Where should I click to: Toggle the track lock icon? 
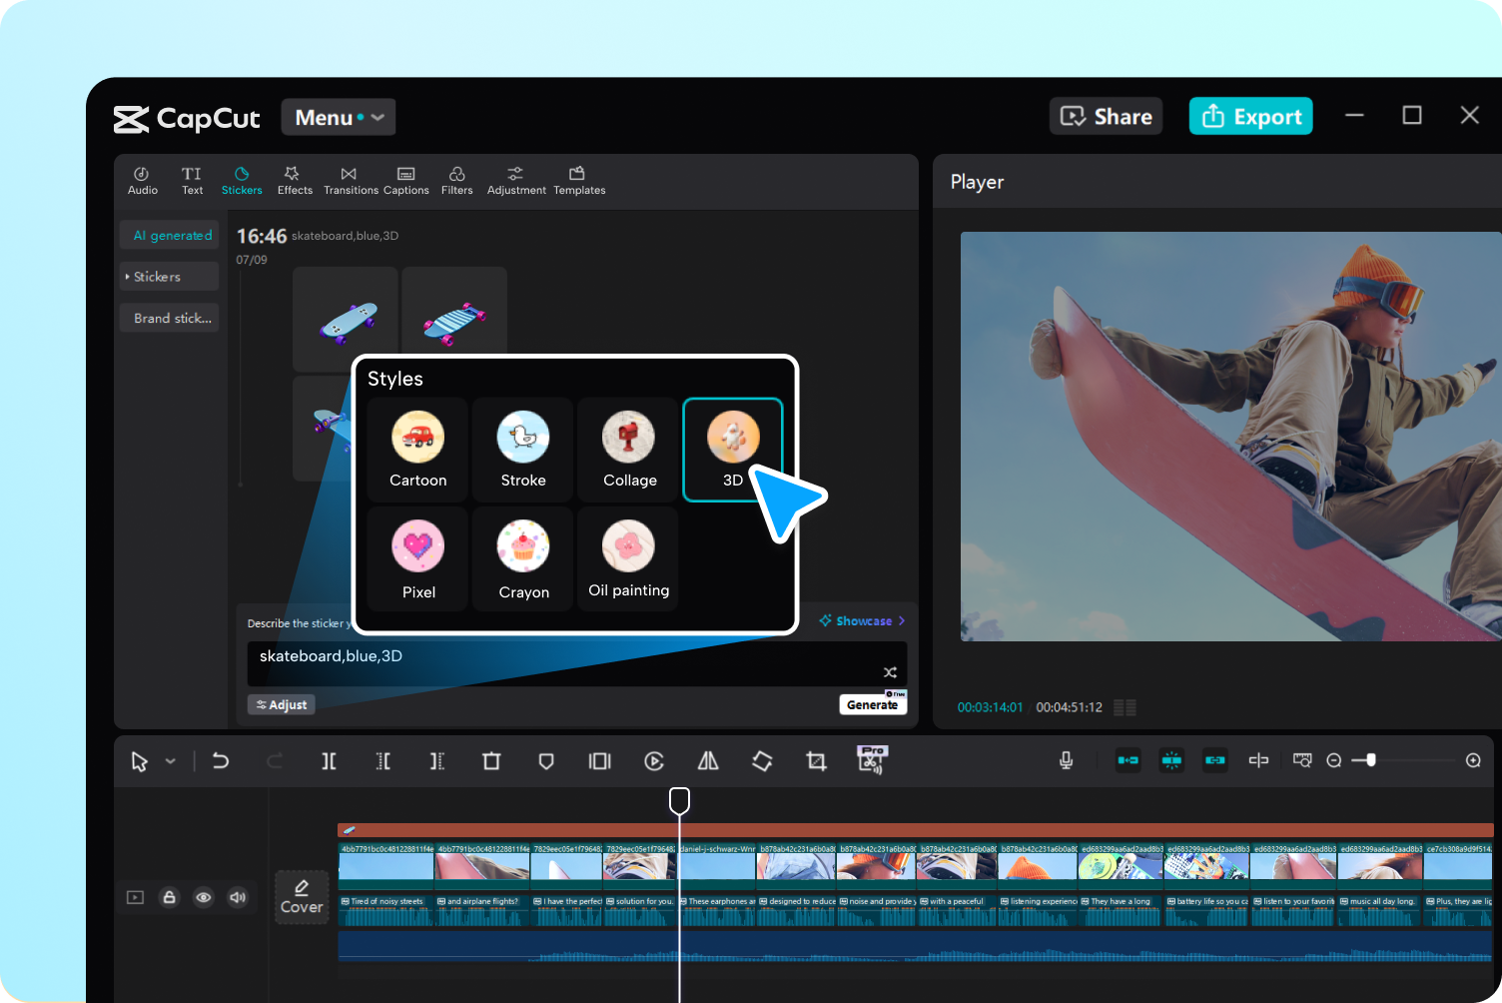coord(170,897)
